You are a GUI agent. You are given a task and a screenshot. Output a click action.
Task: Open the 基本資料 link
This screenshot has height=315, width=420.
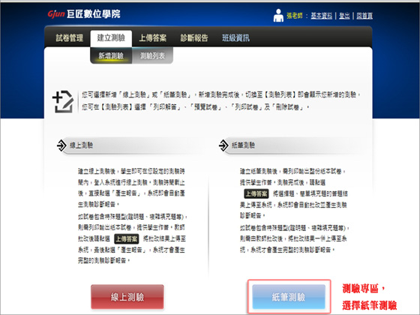pos(322,16)
